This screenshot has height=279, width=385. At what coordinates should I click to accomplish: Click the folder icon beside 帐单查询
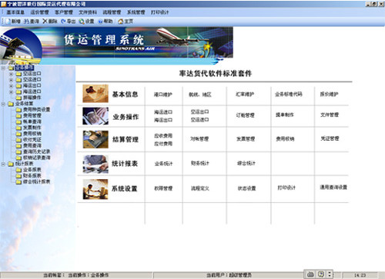coord(18,121)
